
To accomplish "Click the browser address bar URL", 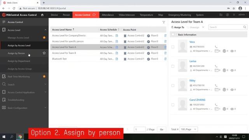I will click(x=52, y=8).
